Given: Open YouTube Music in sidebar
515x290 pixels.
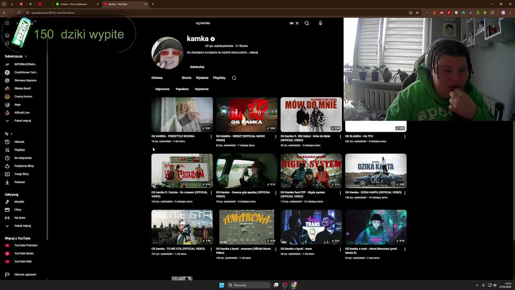Looking at the screenshot, I should click(23, 253).
